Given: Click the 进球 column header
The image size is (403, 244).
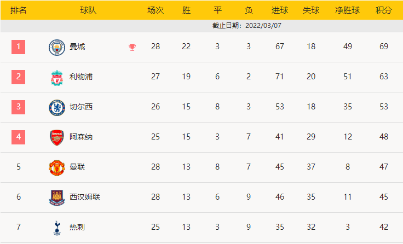Looking at the screenshot, I should [x=280, y=10].
